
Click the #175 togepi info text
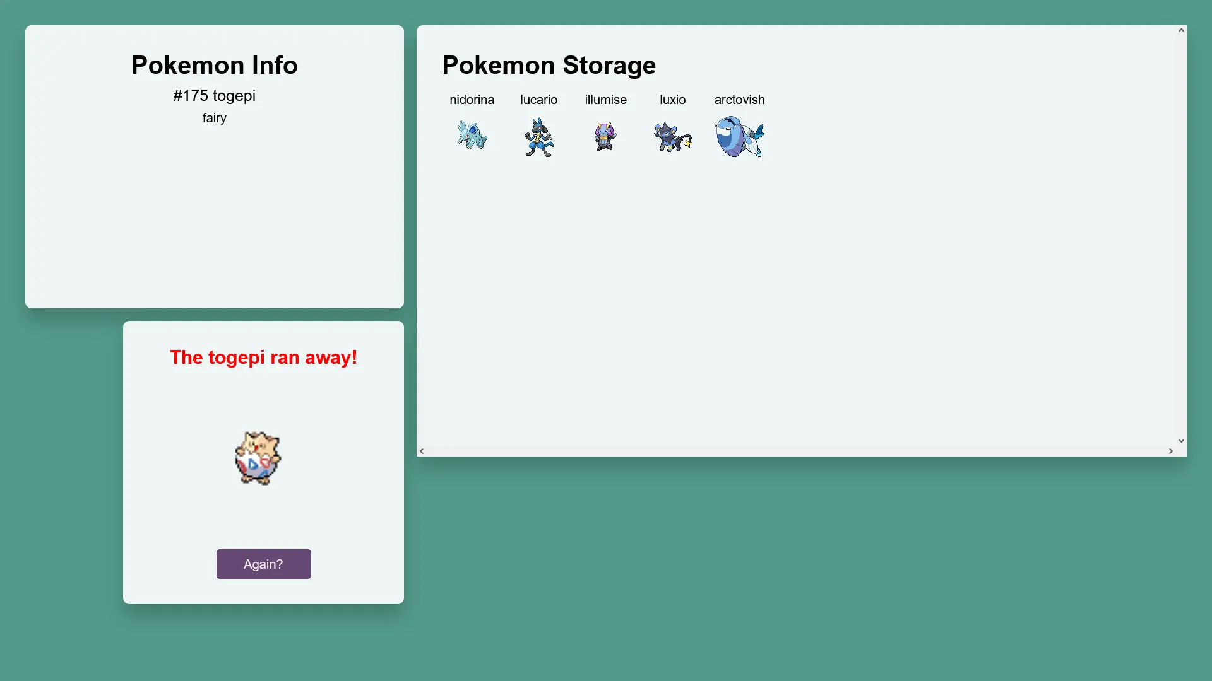point(215,96)
